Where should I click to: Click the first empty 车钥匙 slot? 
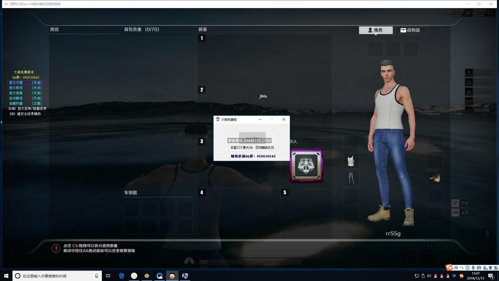click(131, 209)
